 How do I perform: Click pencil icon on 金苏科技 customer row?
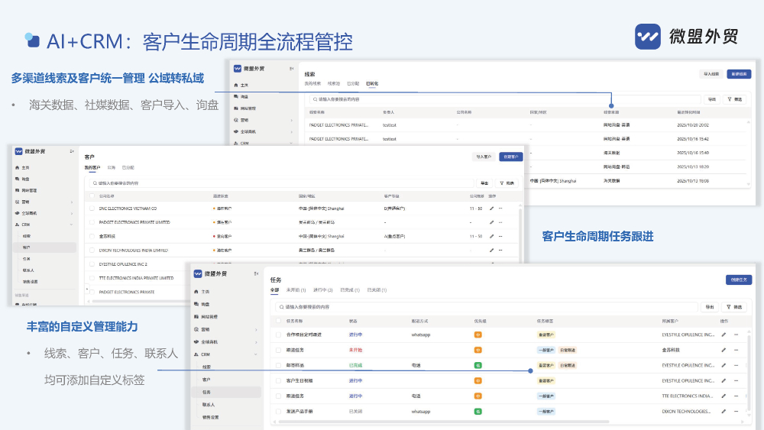491,236
